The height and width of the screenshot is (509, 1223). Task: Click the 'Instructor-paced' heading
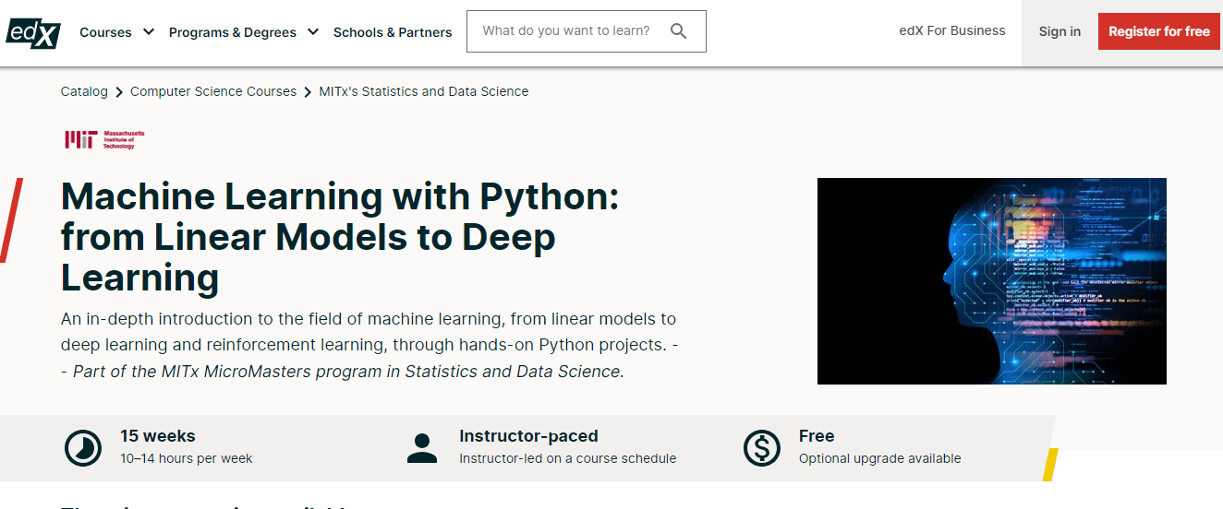click(x=528, y=436)
